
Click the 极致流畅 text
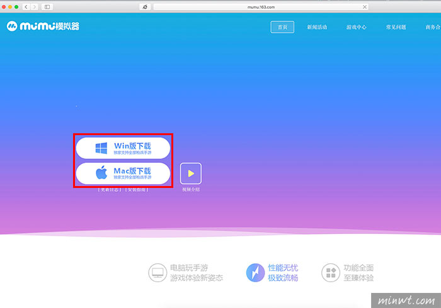point(283,278)
